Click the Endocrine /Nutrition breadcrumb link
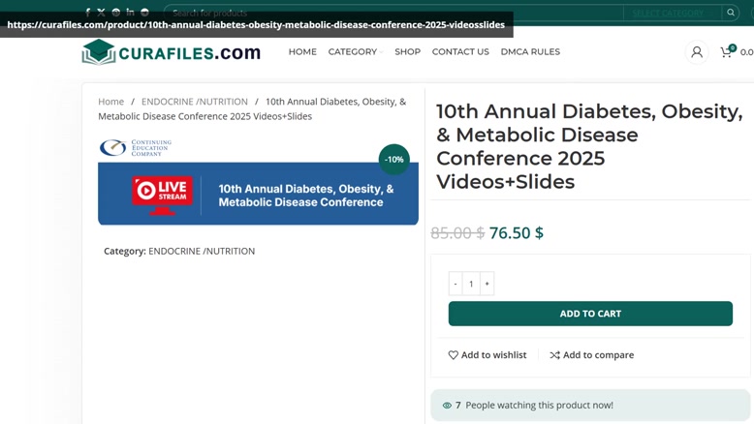 pyautogui.click(x=194, y=102)
